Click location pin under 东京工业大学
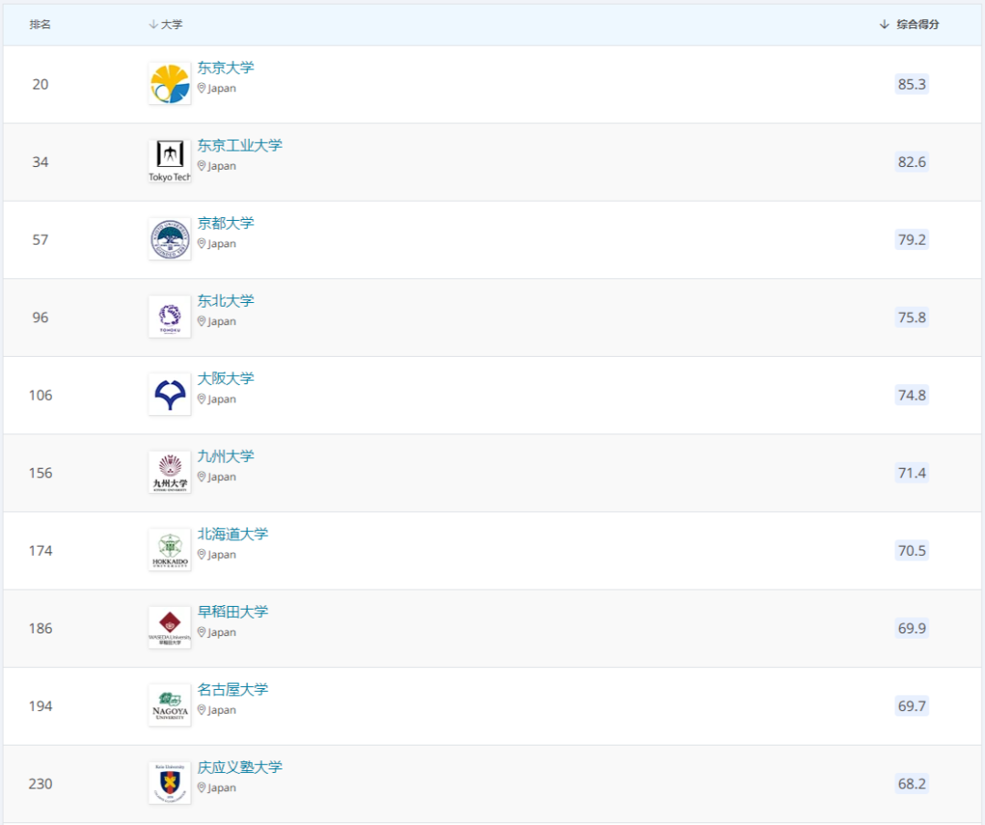 (x=202, y=166)
